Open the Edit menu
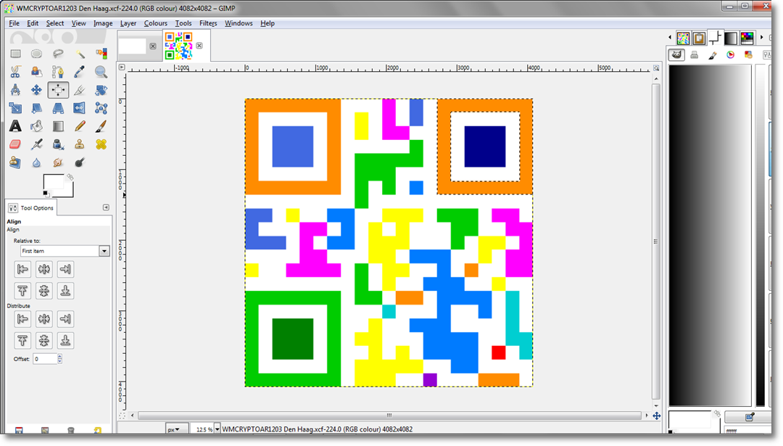Image resolution: width=783 pixels, height=446 pixels. [33, 23]
